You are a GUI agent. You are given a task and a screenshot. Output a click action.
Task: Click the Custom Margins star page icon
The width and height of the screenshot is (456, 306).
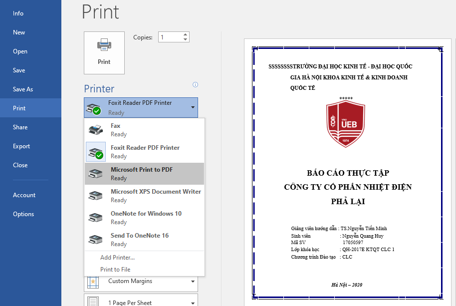(93, 282)
